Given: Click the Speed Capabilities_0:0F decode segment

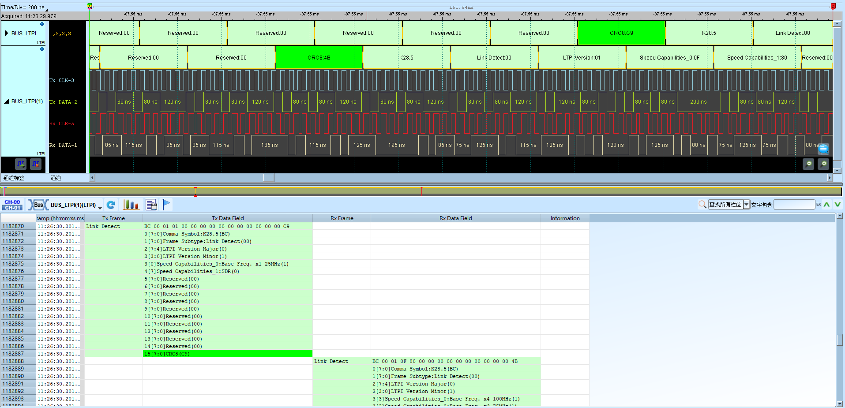Looking at the screenshot, I should 669,57.
